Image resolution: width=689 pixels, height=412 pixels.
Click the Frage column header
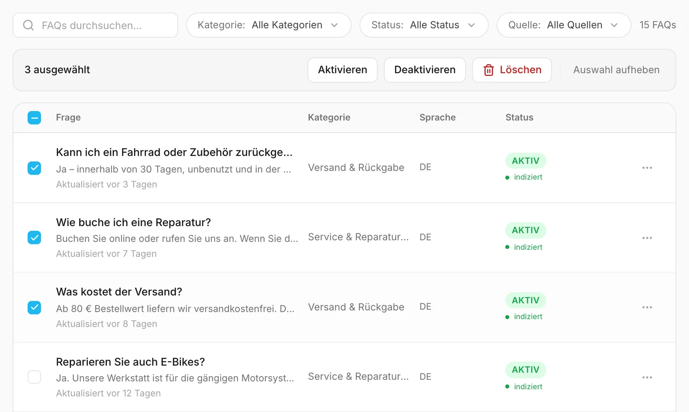[x=68, y=118]
